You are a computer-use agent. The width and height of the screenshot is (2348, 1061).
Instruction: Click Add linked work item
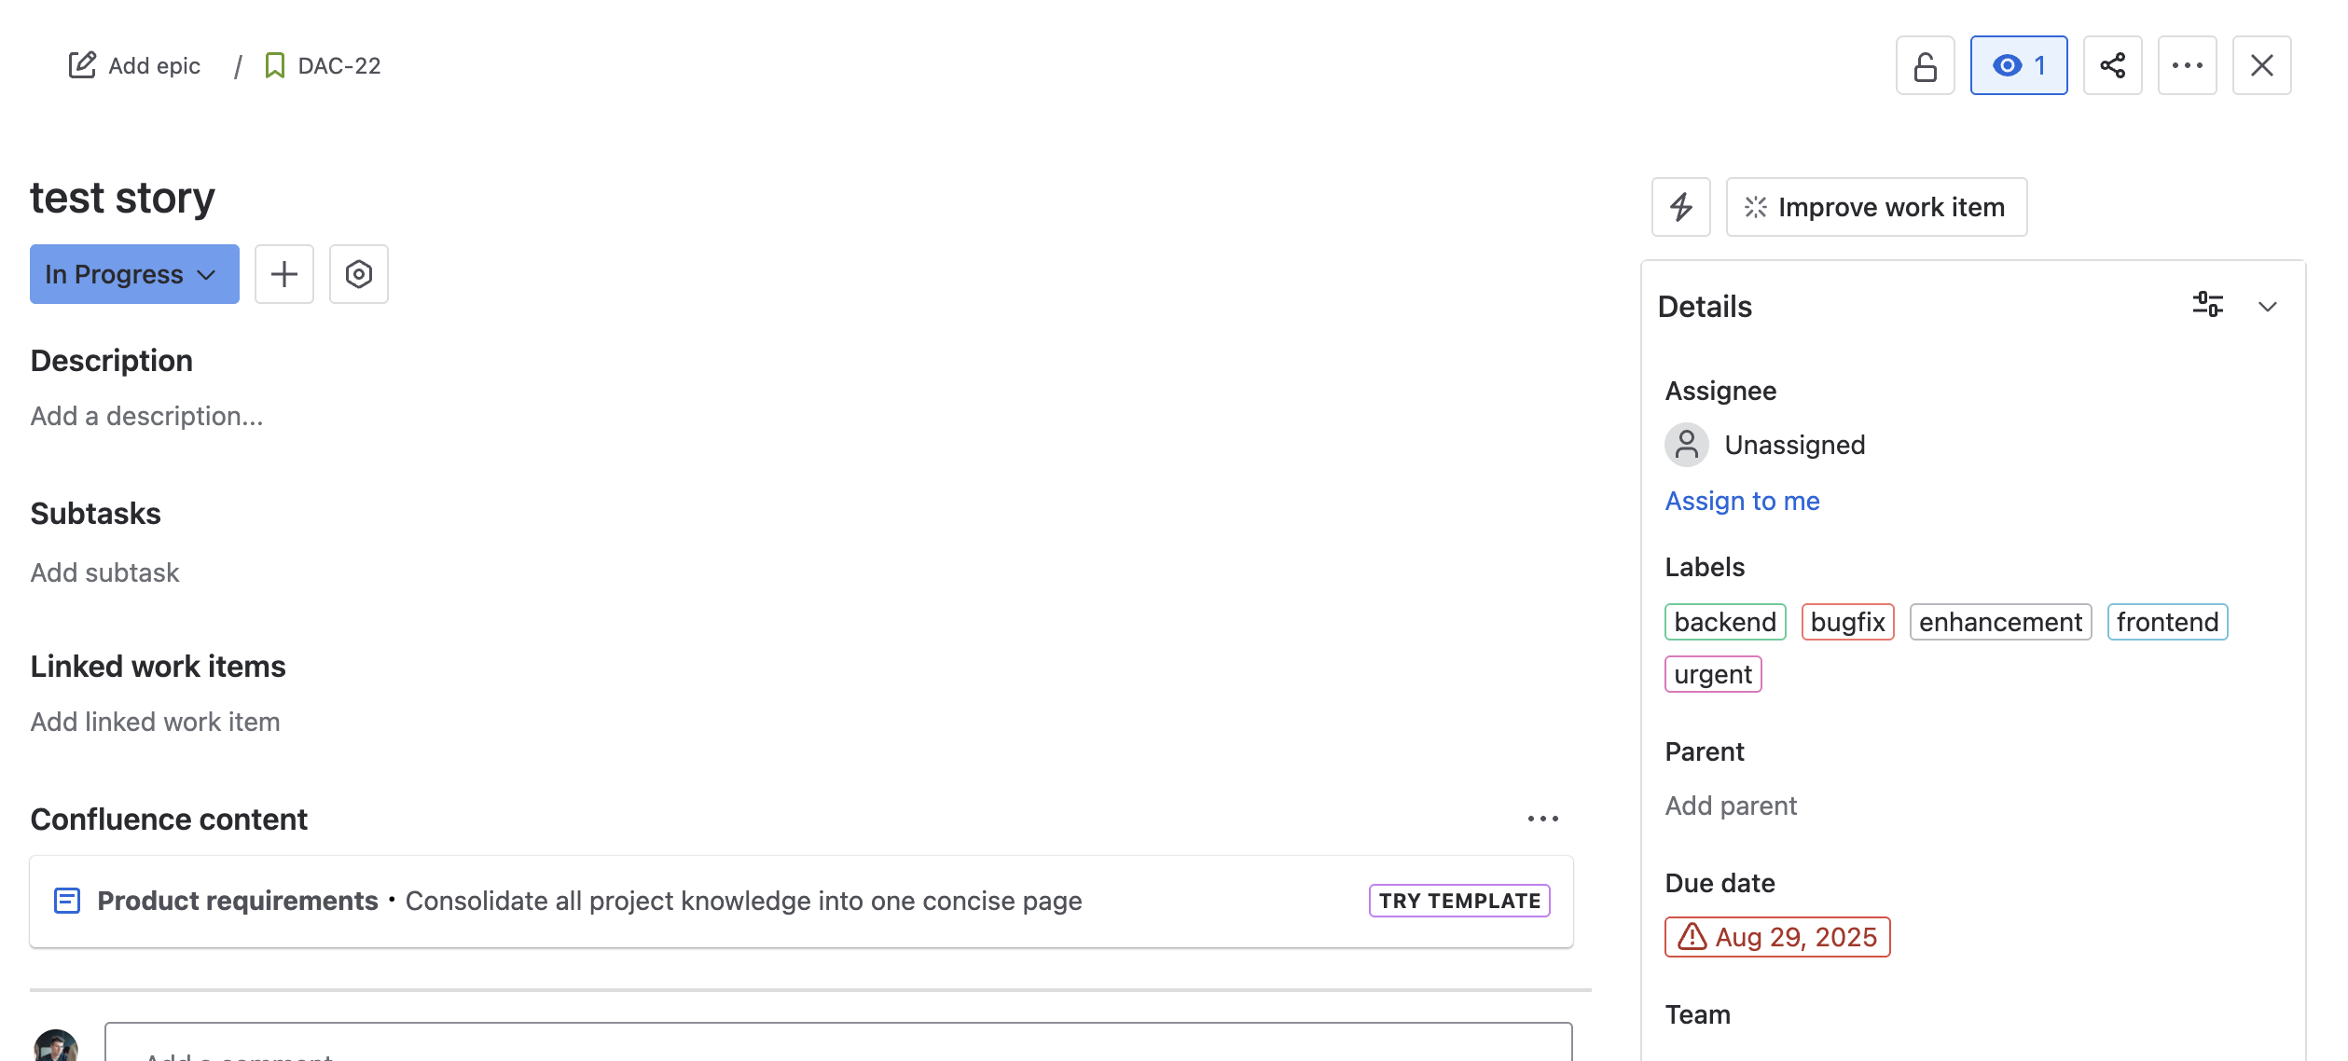click(x=155, y=722)
